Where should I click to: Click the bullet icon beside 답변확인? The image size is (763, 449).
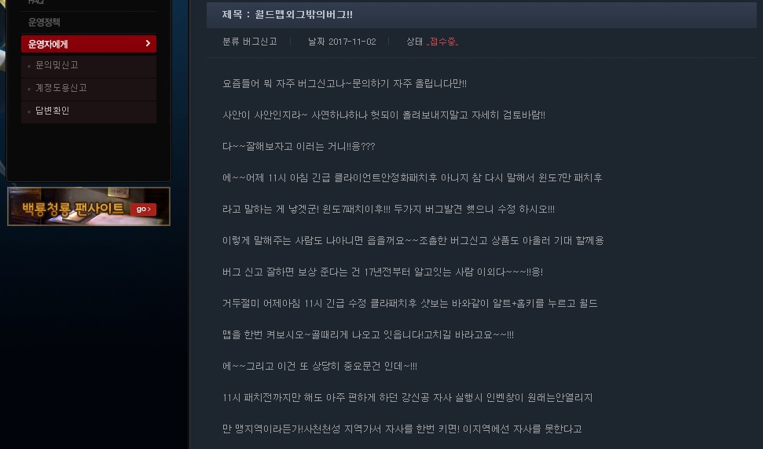point(29,111)
